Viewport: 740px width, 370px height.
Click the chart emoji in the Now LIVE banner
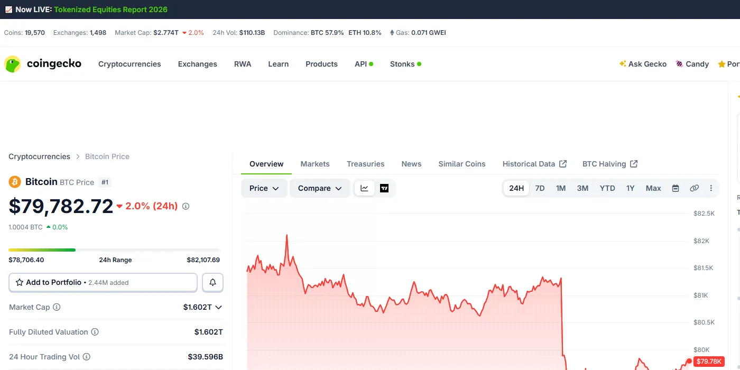pyautogui.click(x=8, y=10)
